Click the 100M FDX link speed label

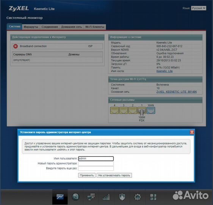tap(142, 119)
